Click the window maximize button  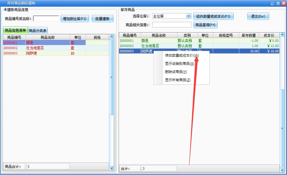point(278,3)
